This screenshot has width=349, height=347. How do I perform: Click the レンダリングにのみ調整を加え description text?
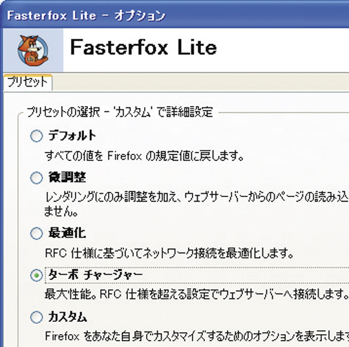(196, 204)
